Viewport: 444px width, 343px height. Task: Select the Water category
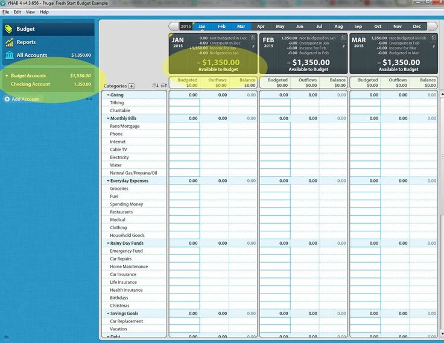tap(116, 165)
